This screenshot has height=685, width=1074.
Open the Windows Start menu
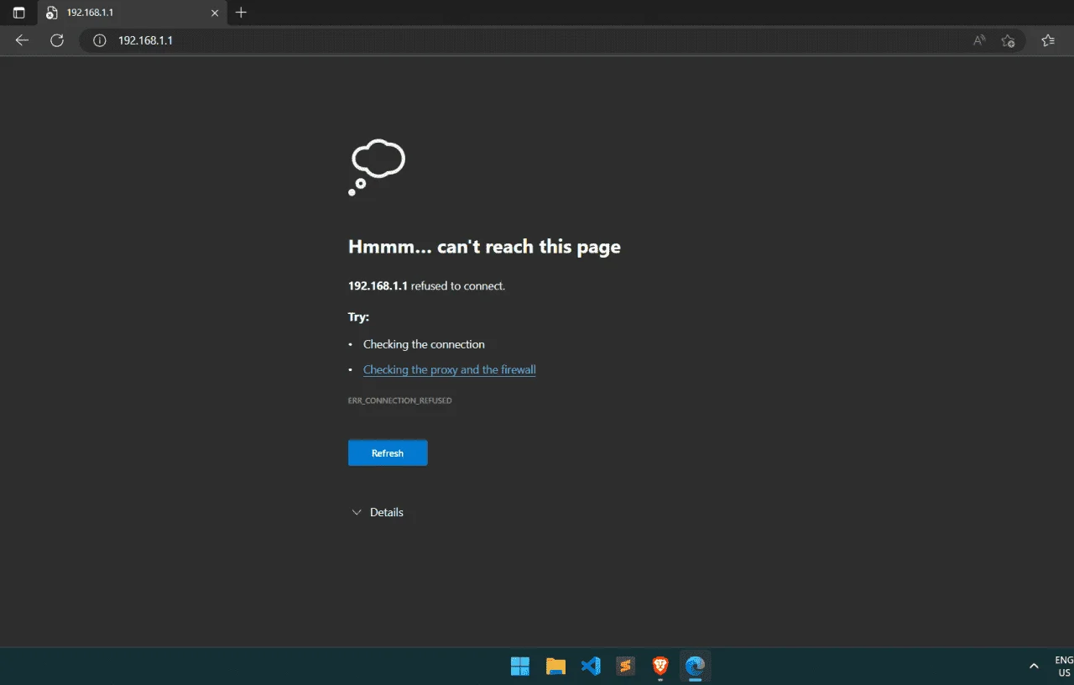pyautogui.click(x=520, y=667)
